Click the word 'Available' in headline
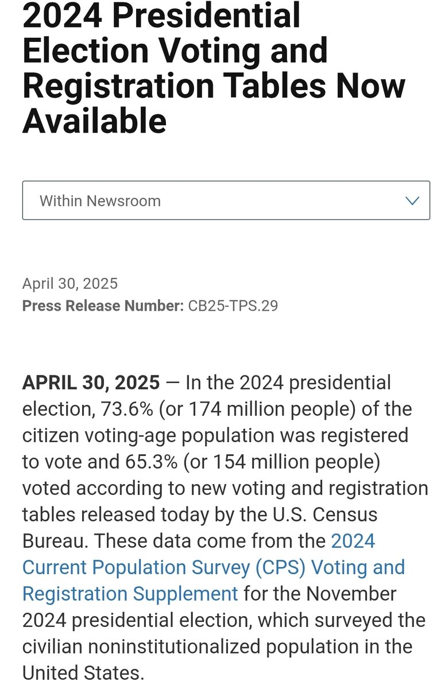This screenshot has width=437, height=689. tap(94, 121)
